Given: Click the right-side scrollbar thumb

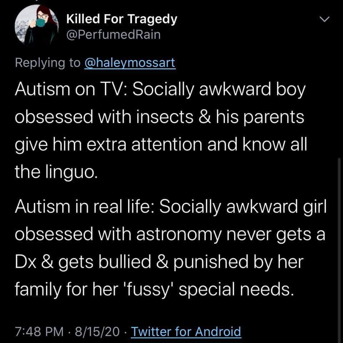Looking at the screenshot, I should point(339,249).
